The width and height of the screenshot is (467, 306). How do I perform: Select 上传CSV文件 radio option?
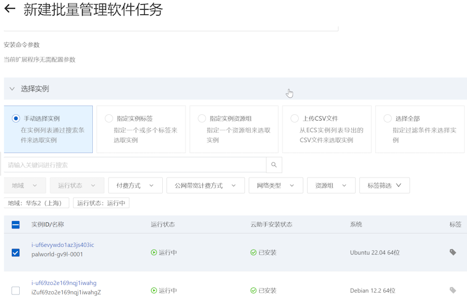point(295,118)
